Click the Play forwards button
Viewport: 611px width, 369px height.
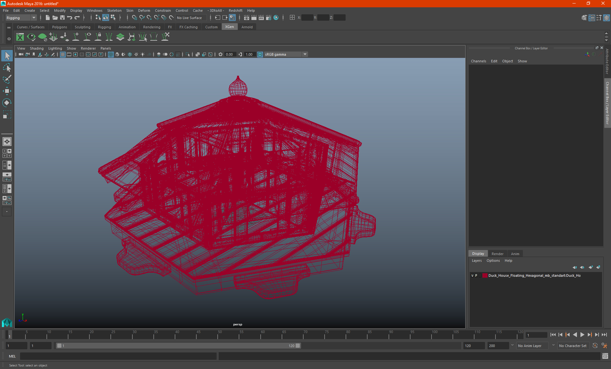click(582, 335)
